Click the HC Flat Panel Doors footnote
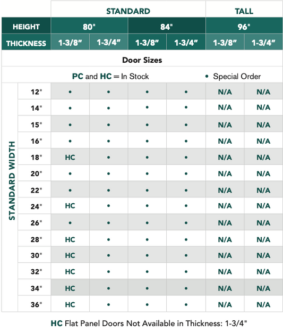The image size is (283, 332). tap(149, 323)
